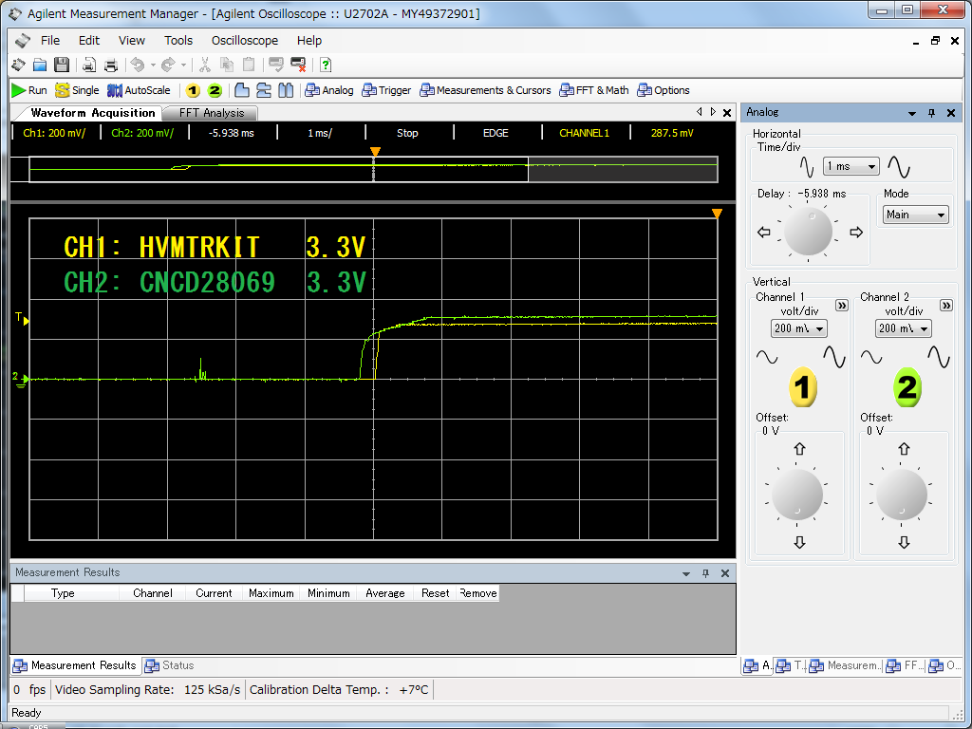Click AutoScale in the toolbar
Image resolution: width=972 pixels, height=729 pixels.
click(x=139, y=90)
